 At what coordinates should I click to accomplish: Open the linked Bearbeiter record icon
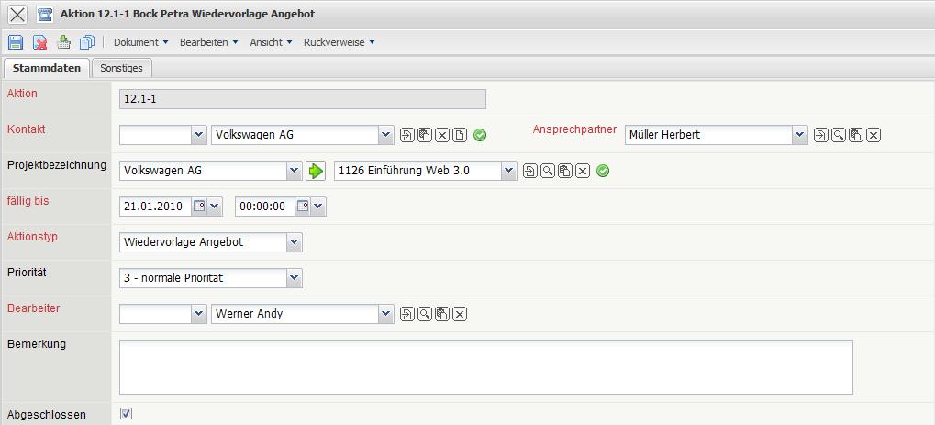coord(406,315)
